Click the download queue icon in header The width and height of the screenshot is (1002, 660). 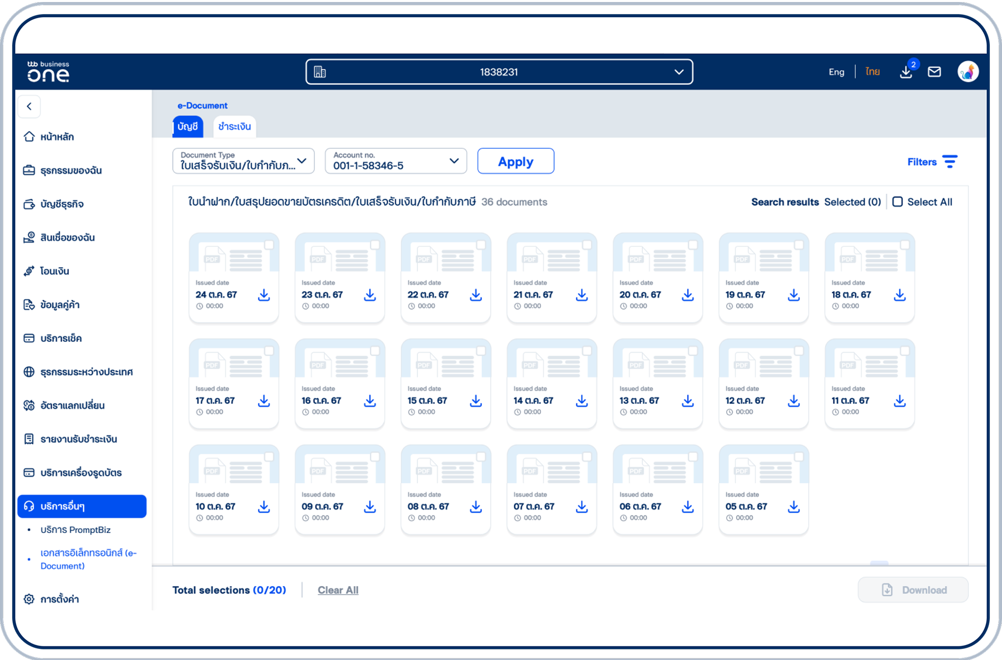coord(906,72)
